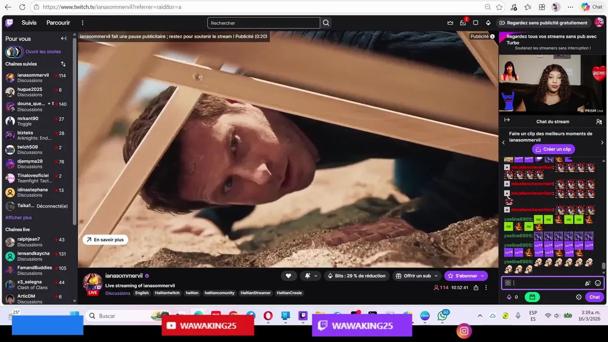This screenshot has height=342, width=608.
Task: Click the share stream icon
Action: coord(476,288)
